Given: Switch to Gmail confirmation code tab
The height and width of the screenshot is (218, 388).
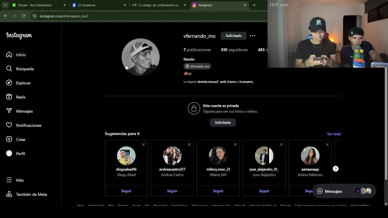Looking at the screenshot, I should [159, 5].
